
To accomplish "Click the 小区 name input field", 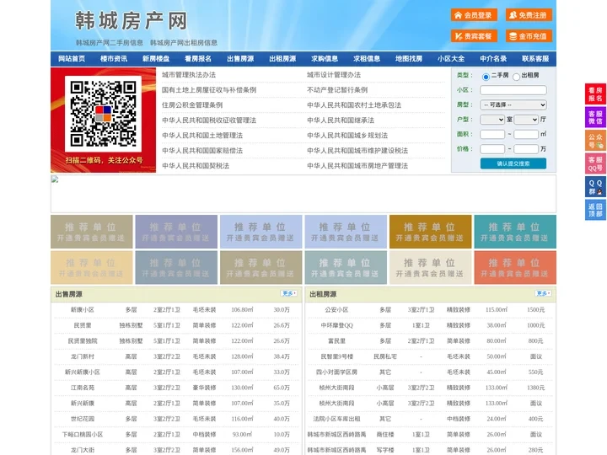I will click(x=513, y=90).
